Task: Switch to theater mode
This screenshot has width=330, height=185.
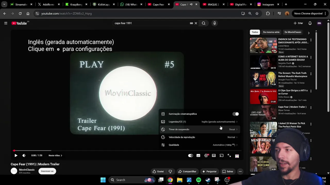Action: pos(214,155)
